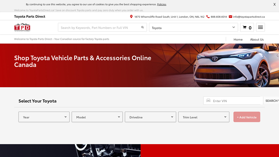This screenshot has height=157, width=279.
Task: Open the 1875 Wharncliffe Road South address
Action: (x=169, y=17)
